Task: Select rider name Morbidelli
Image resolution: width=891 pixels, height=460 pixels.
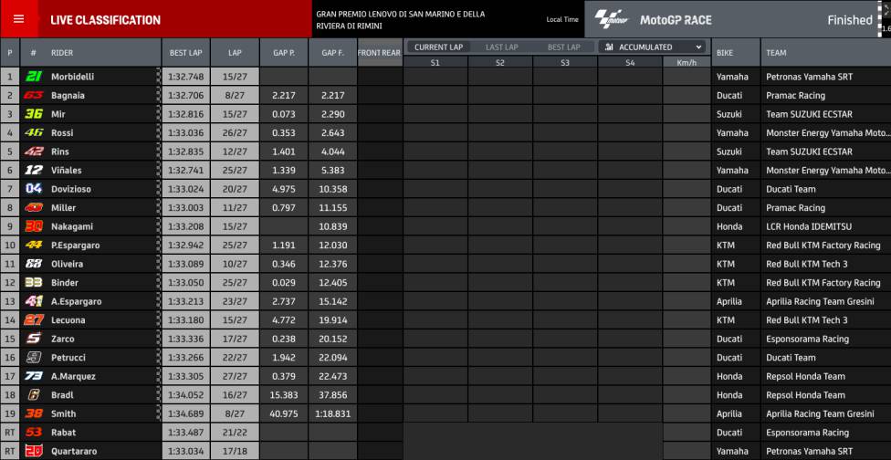Action: coord(73,77)
